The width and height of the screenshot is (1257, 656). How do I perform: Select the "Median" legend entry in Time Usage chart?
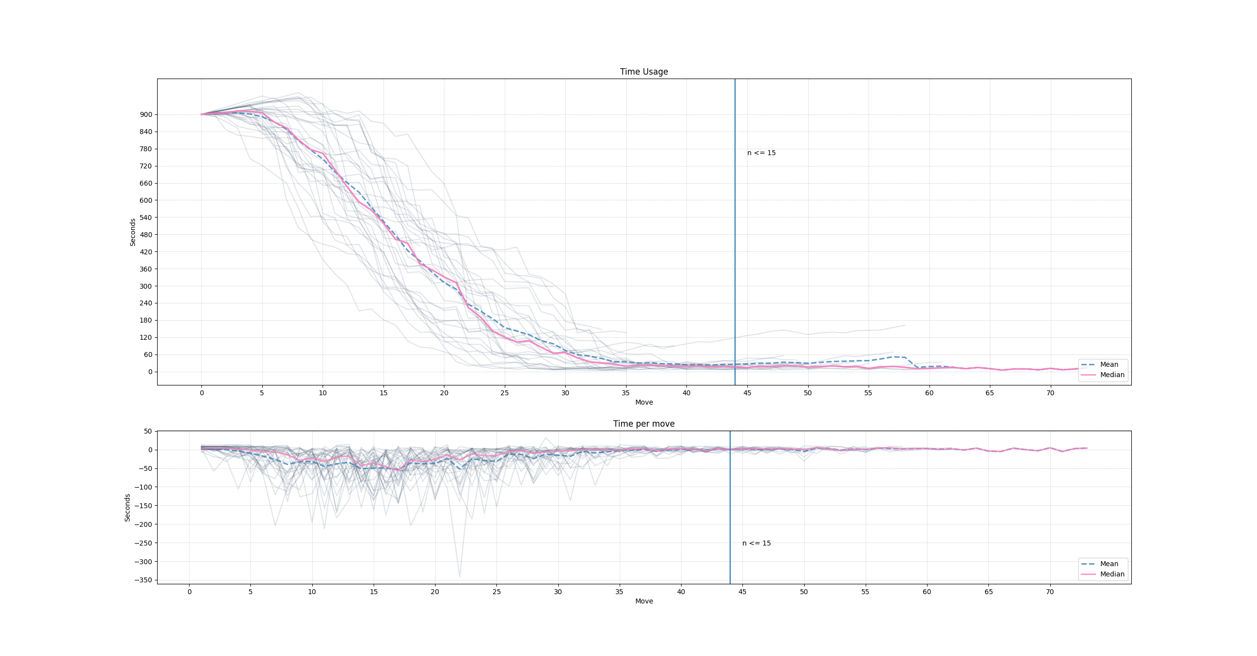tap(1103, 375)
